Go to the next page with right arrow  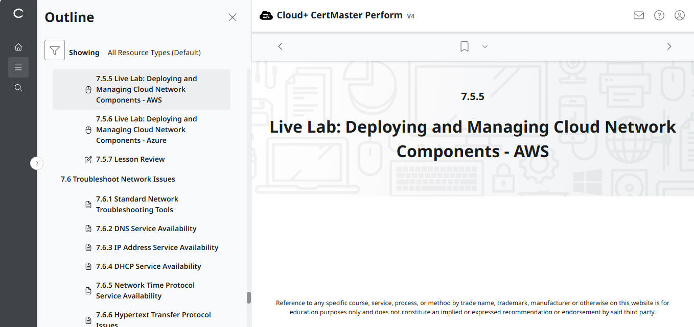click(x=669, y=46)
